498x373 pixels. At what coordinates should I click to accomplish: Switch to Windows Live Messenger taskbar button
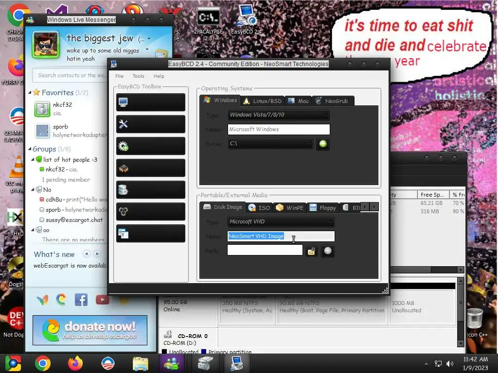pyautogui.click(x=172, y=363)
